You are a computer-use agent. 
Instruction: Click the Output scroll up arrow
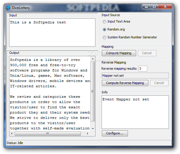click(x=93, y=59)
